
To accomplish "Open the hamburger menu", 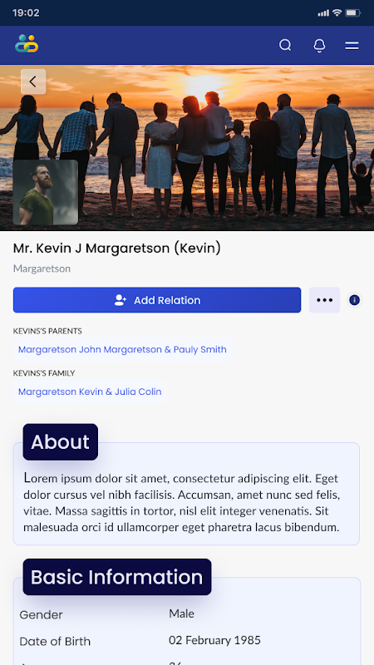I will coord(352,46).
